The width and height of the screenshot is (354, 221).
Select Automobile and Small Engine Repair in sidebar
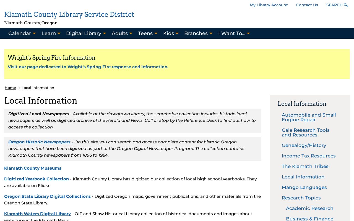[309, 117]
